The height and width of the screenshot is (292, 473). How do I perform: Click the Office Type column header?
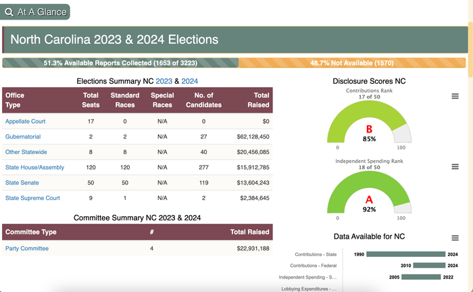15,100
